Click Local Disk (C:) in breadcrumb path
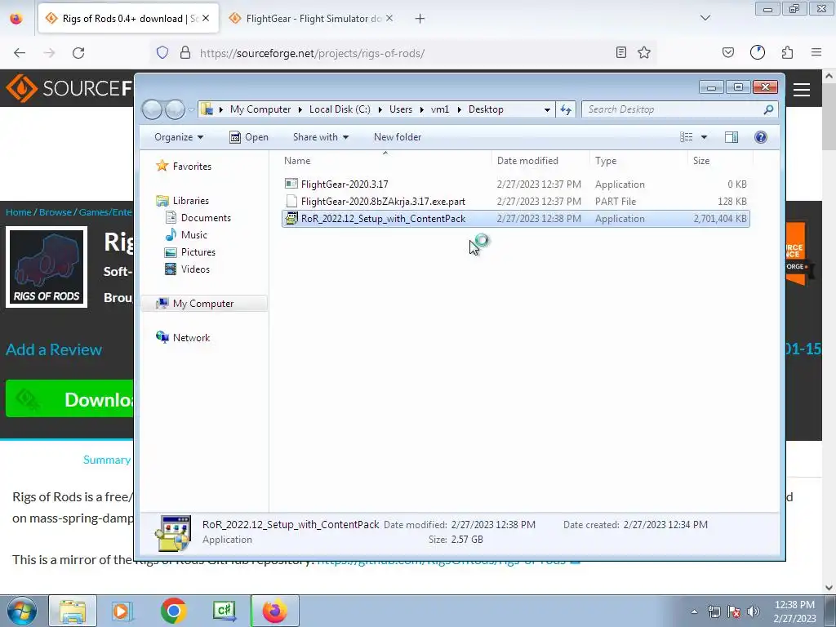836x627 pixels. [340, 109]
